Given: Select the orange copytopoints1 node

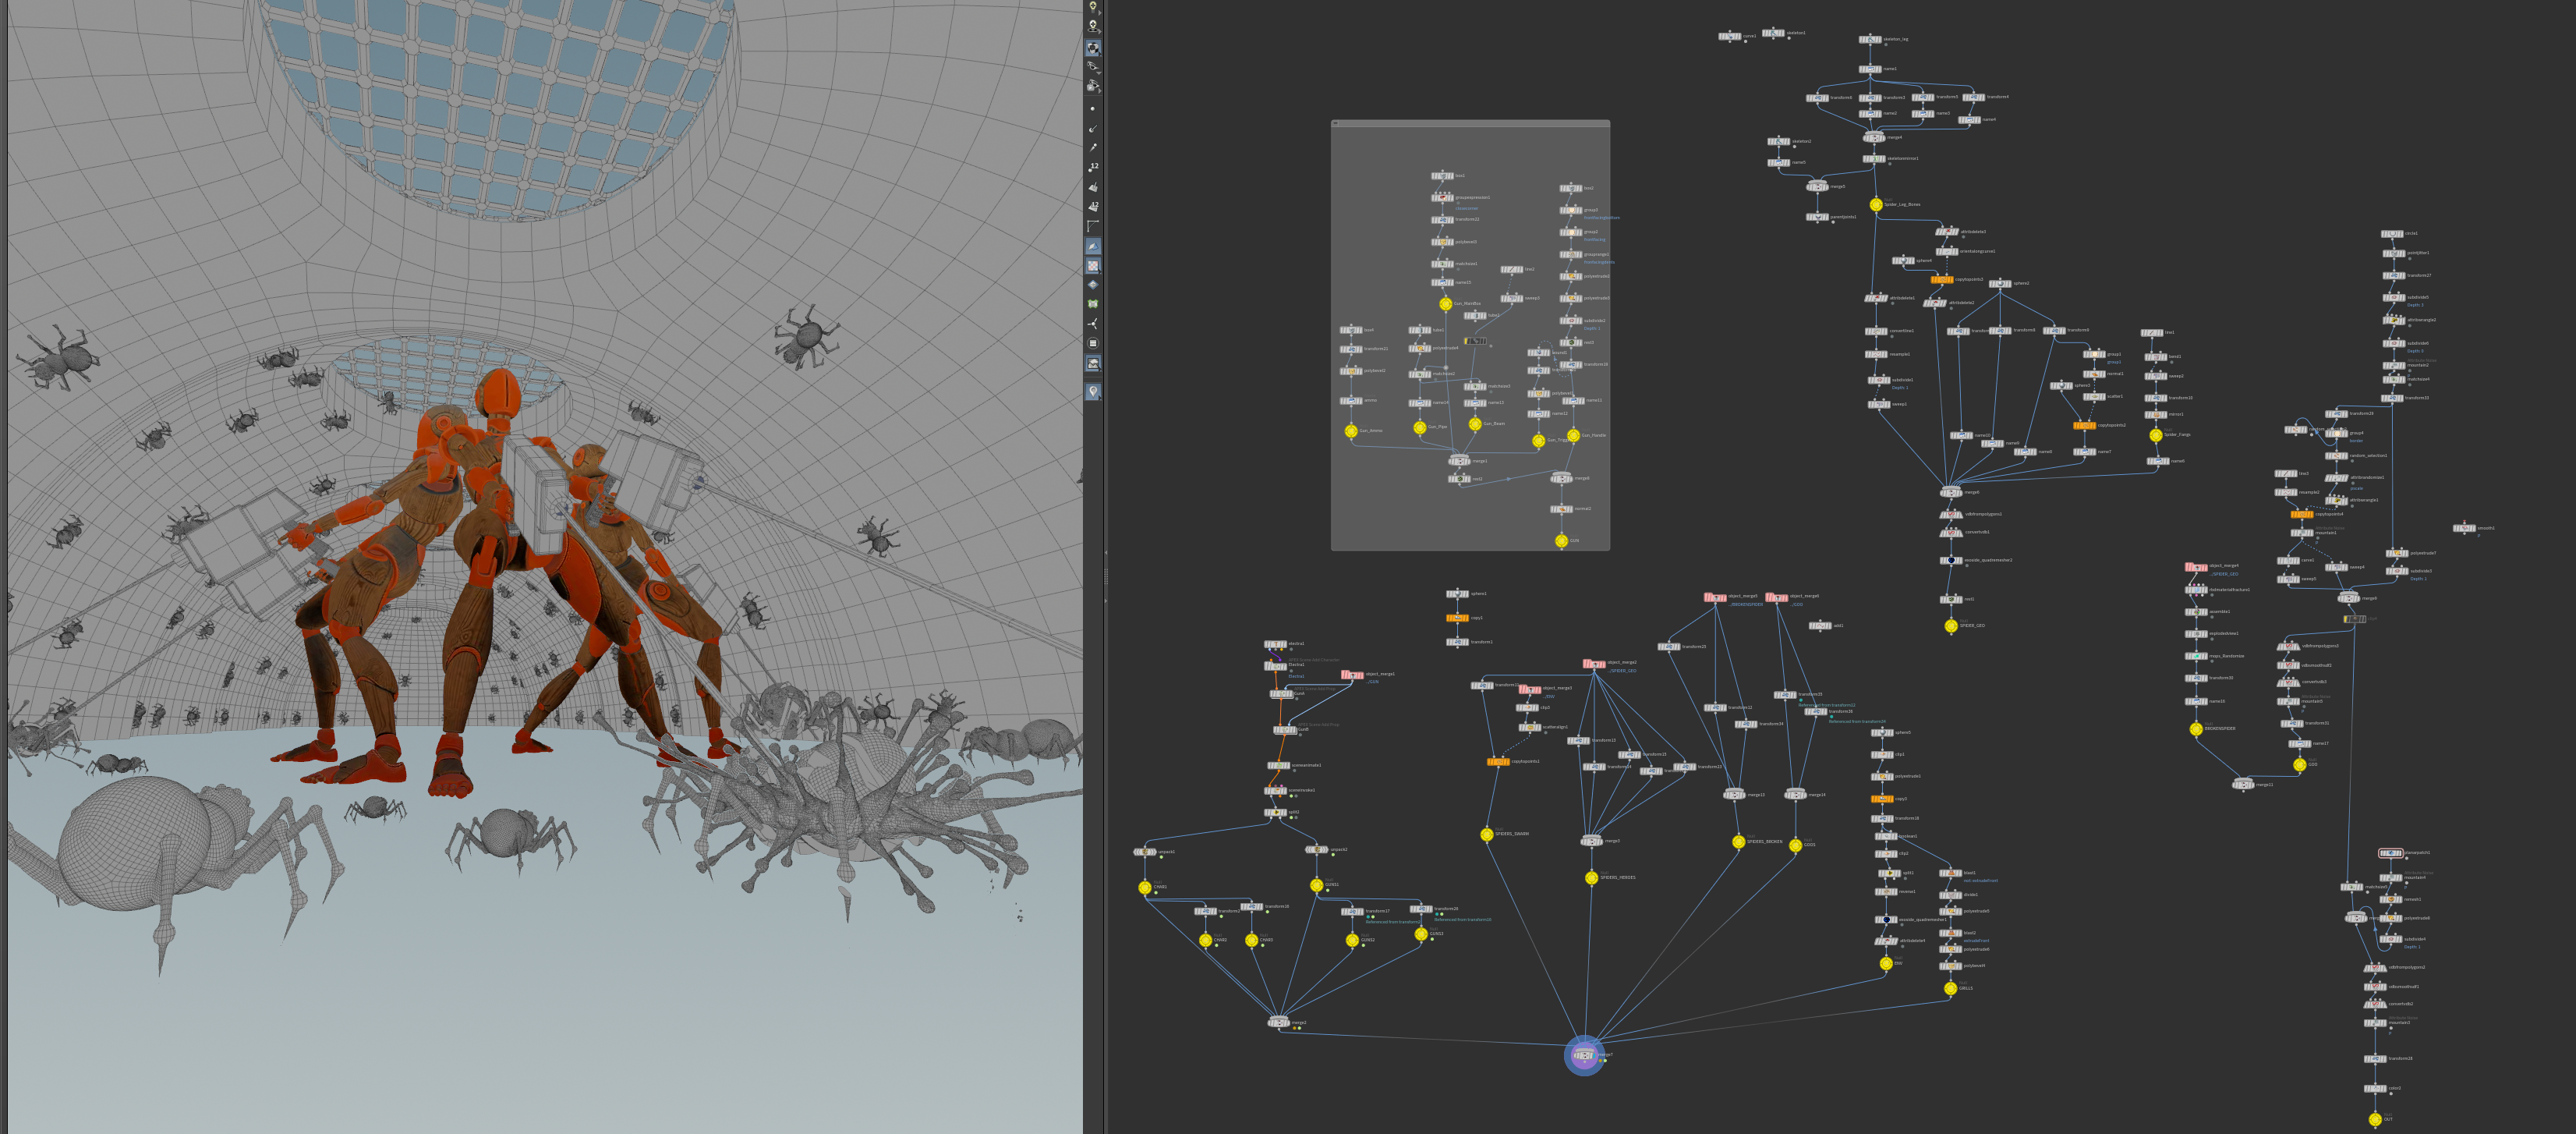Looking at the screenshot, I should point(1498,762).
